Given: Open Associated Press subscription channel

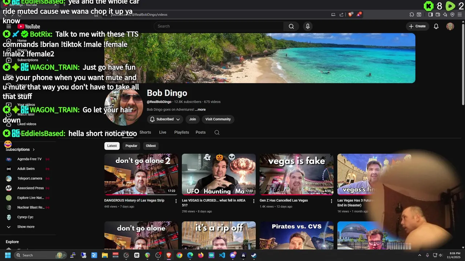Looking at the screenshot, I should 28,188.
